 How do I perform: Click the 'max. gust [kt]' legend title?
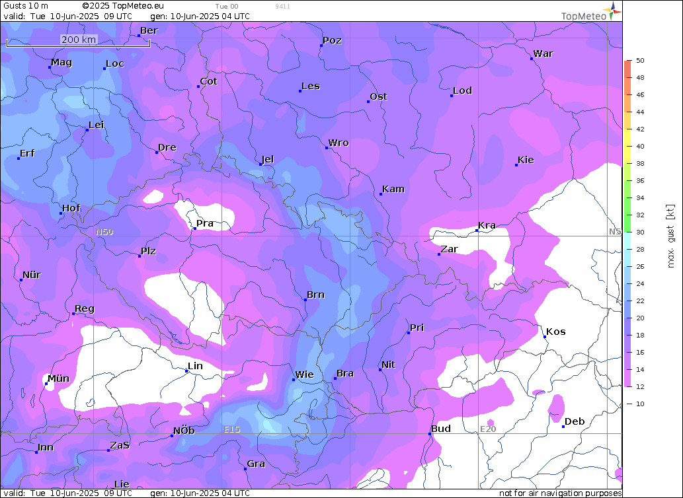coord(671,236)
